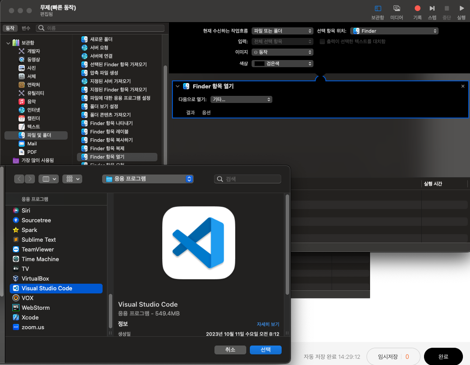Select Sublime Text in the list
The image size is (470, 365).
(56, 240)
